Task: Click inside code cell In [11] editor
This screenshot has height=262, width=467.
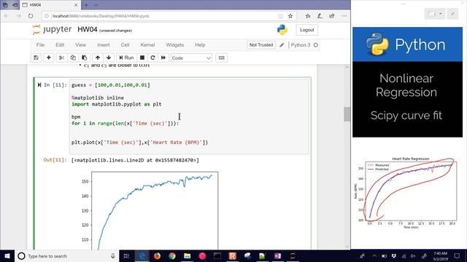Action: 189,116
